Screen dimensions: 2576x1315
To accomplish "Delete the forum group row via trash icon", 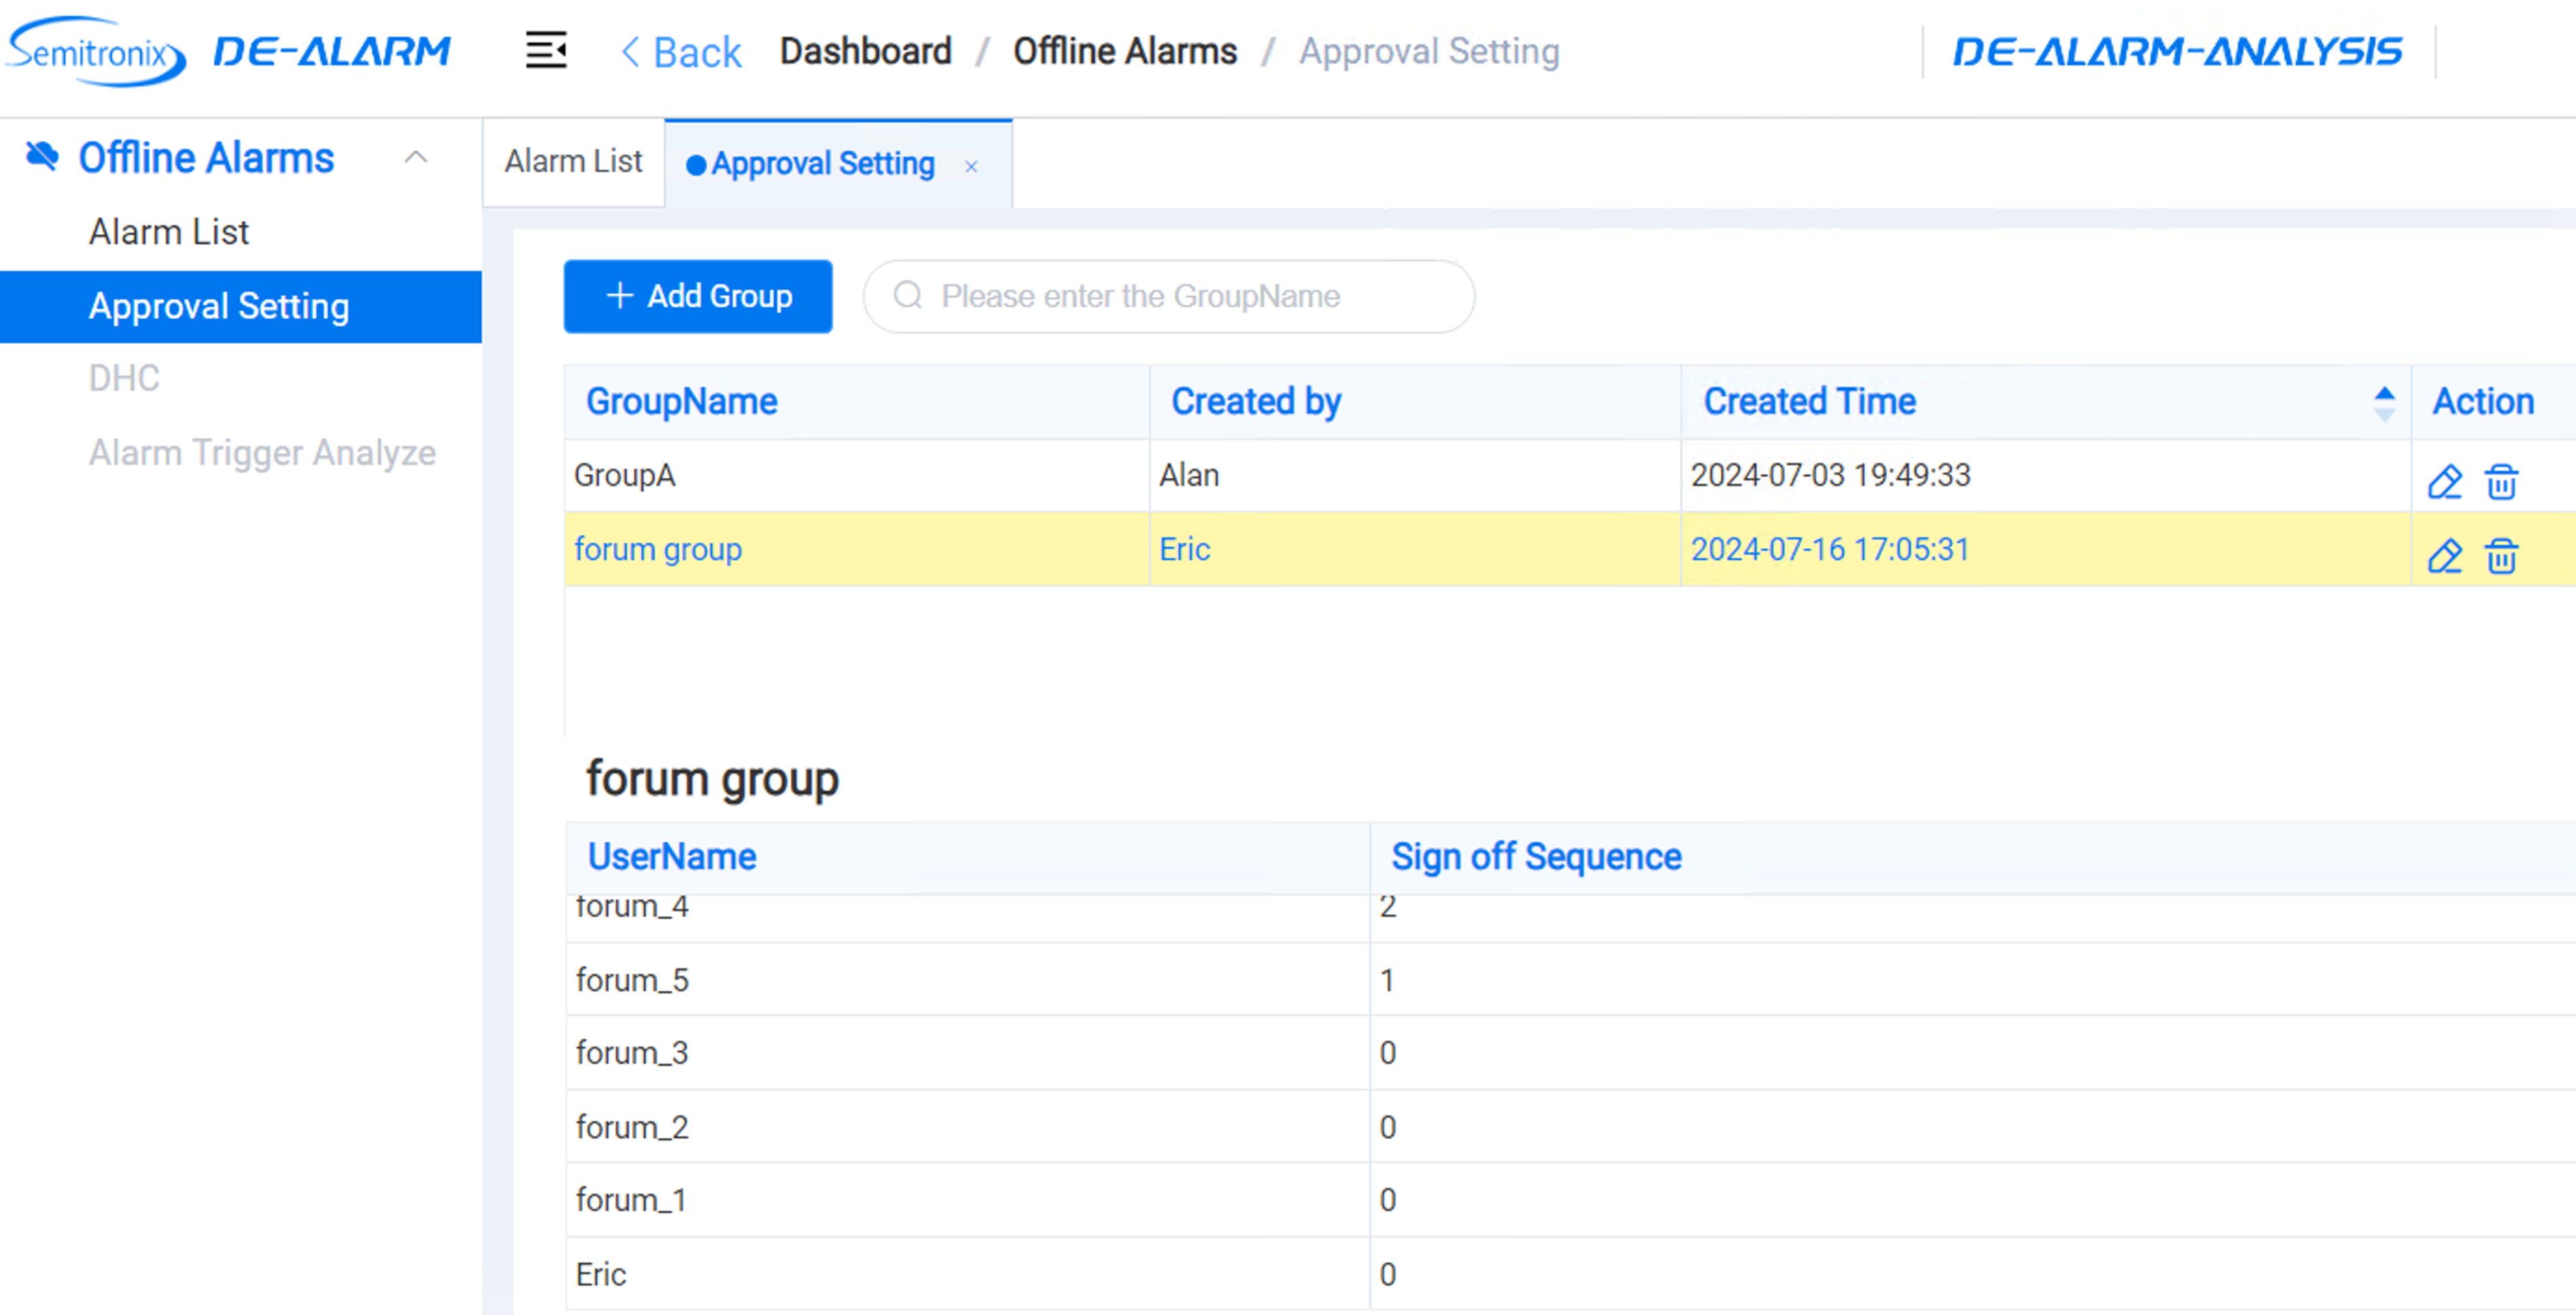I will 2501,556.
